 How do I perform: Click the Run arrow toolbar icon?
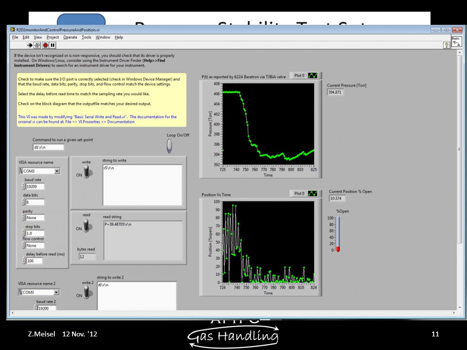pos(30,45)
